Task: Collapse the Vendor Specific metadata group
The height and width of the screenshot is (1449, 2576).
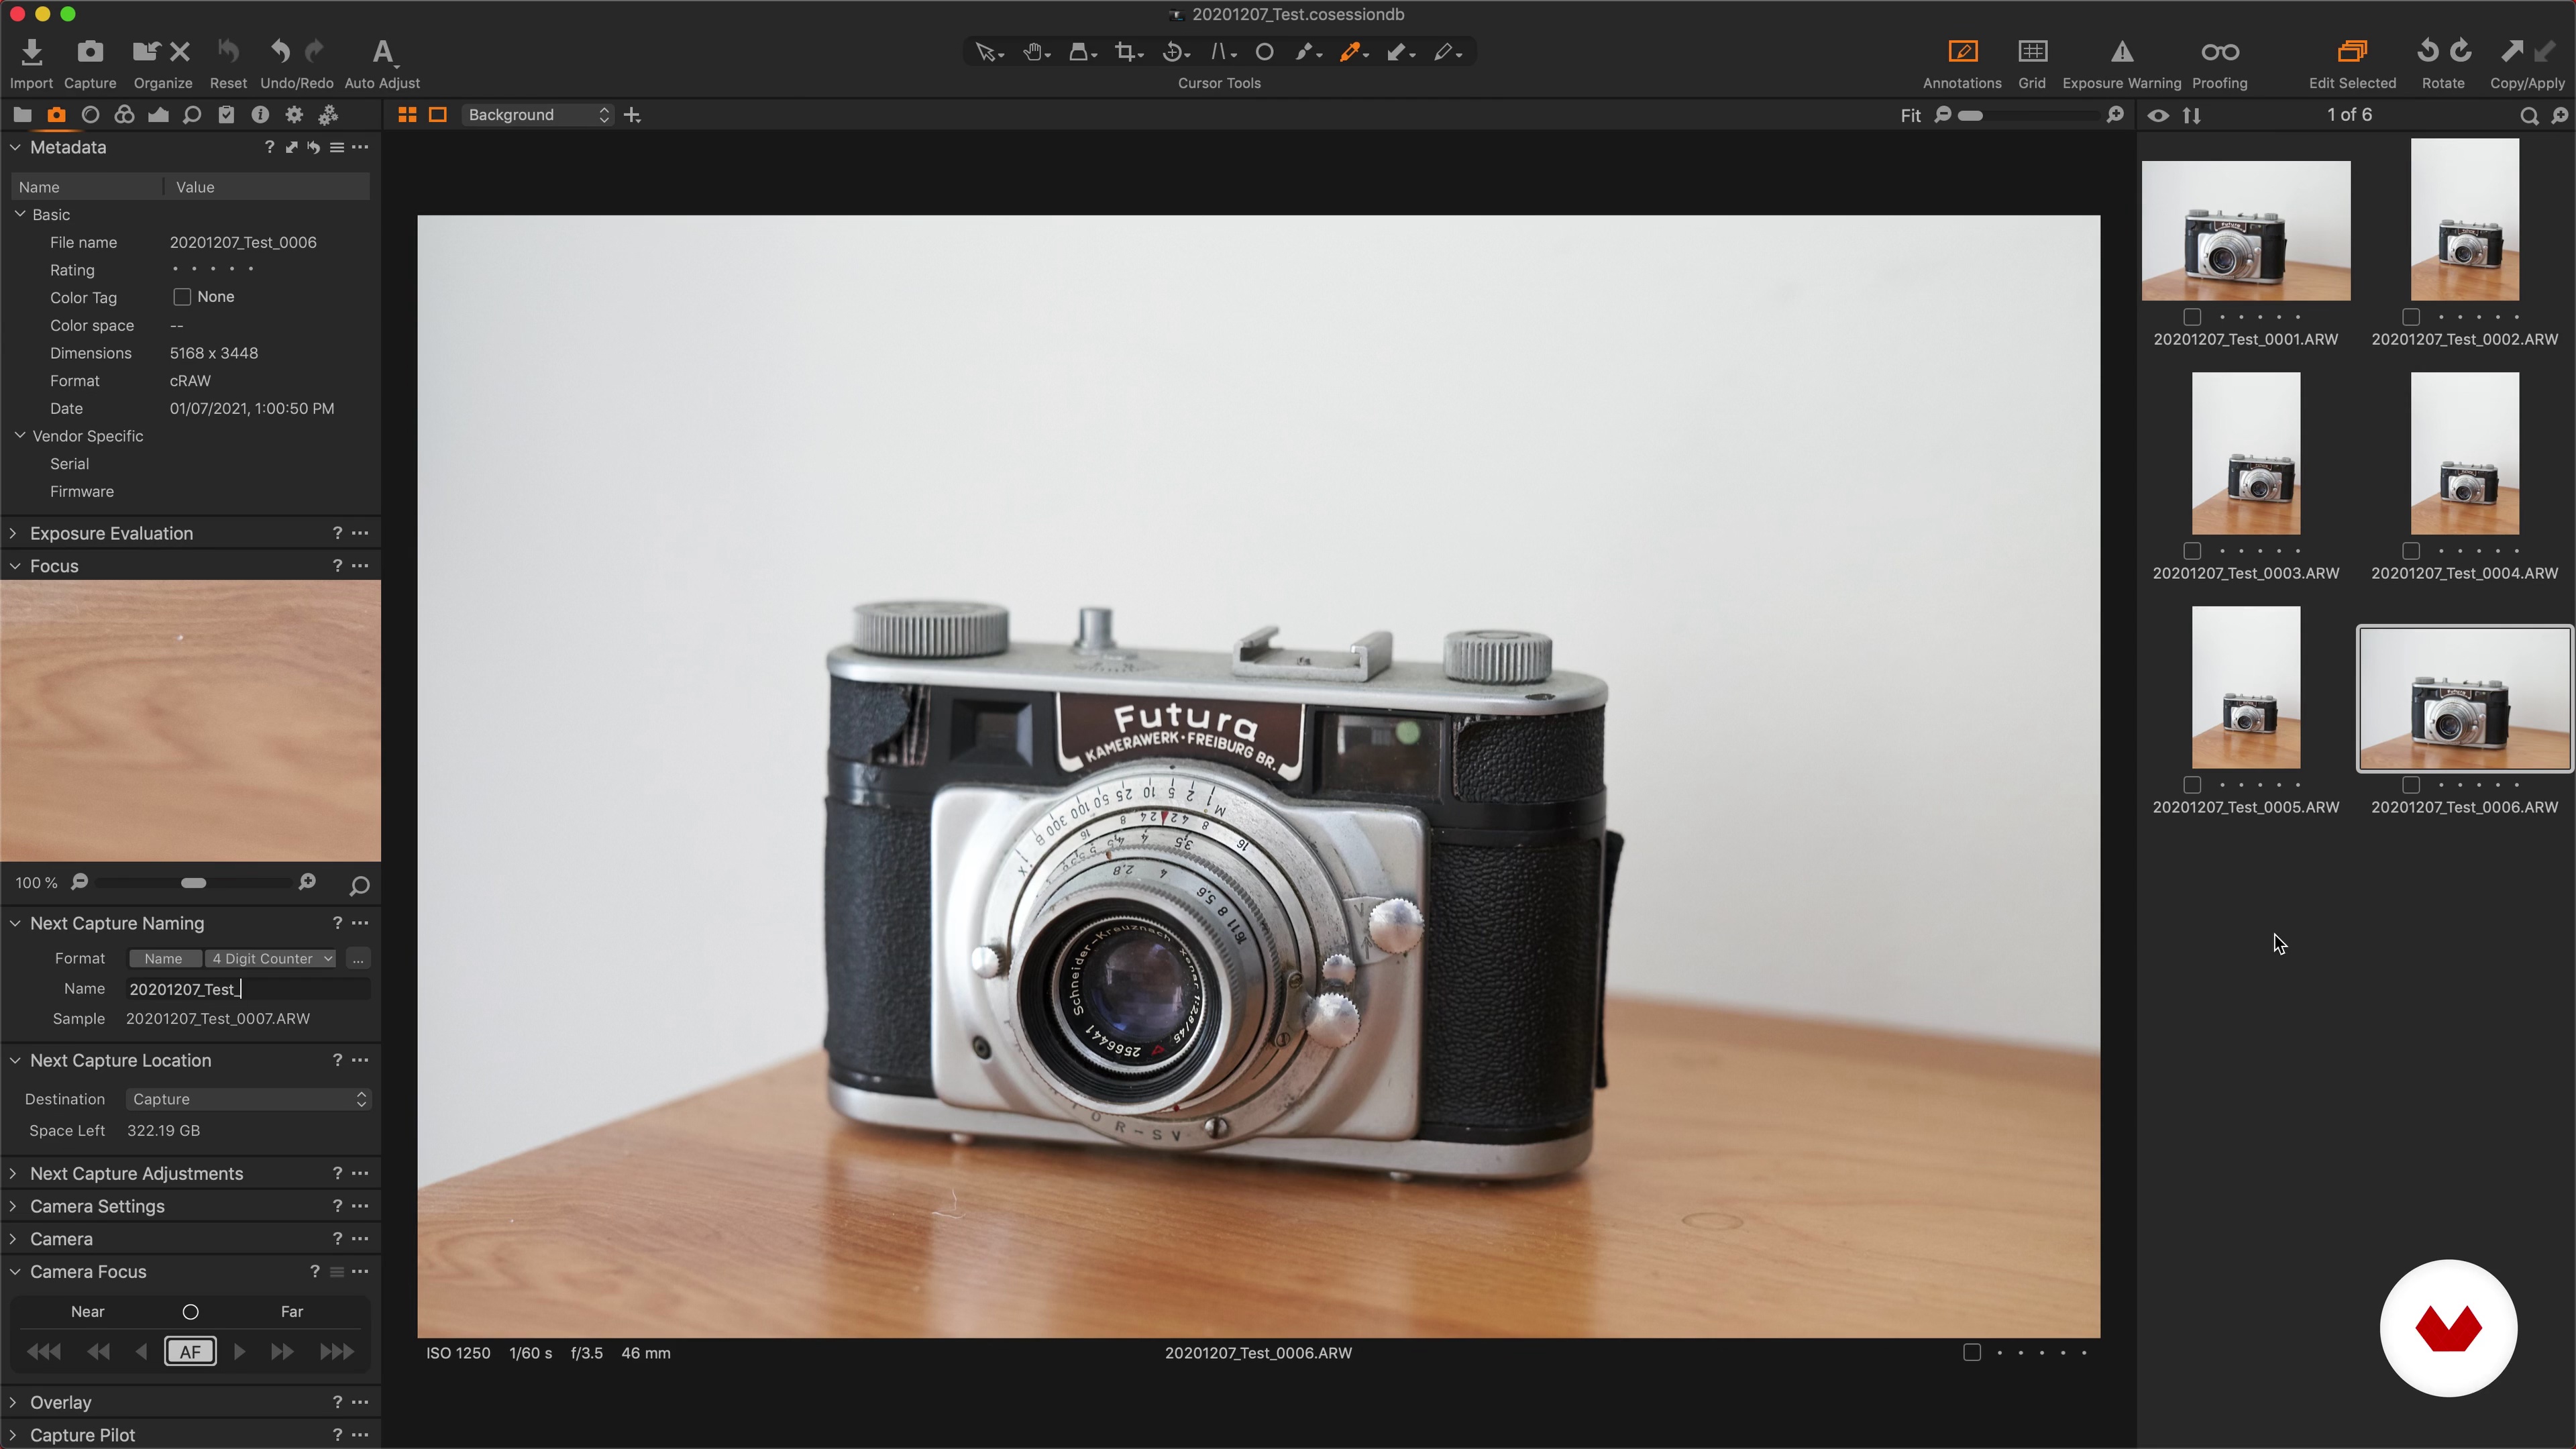Action: tap(20, 436)
